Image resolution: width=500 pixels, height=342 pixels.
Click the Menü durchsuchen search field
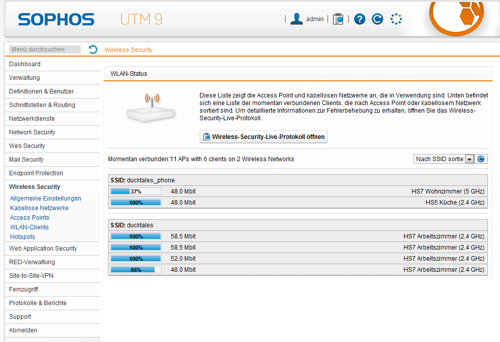tap(44, 50)
